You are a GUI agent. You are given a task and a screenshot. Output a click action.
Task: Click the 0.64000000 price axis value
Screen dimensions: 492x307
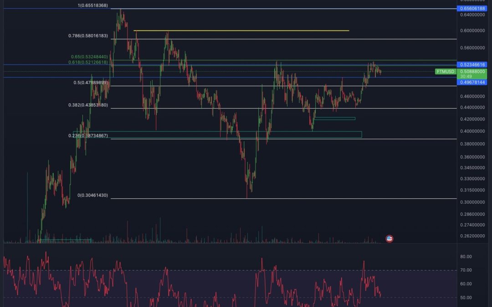[472, 15]
